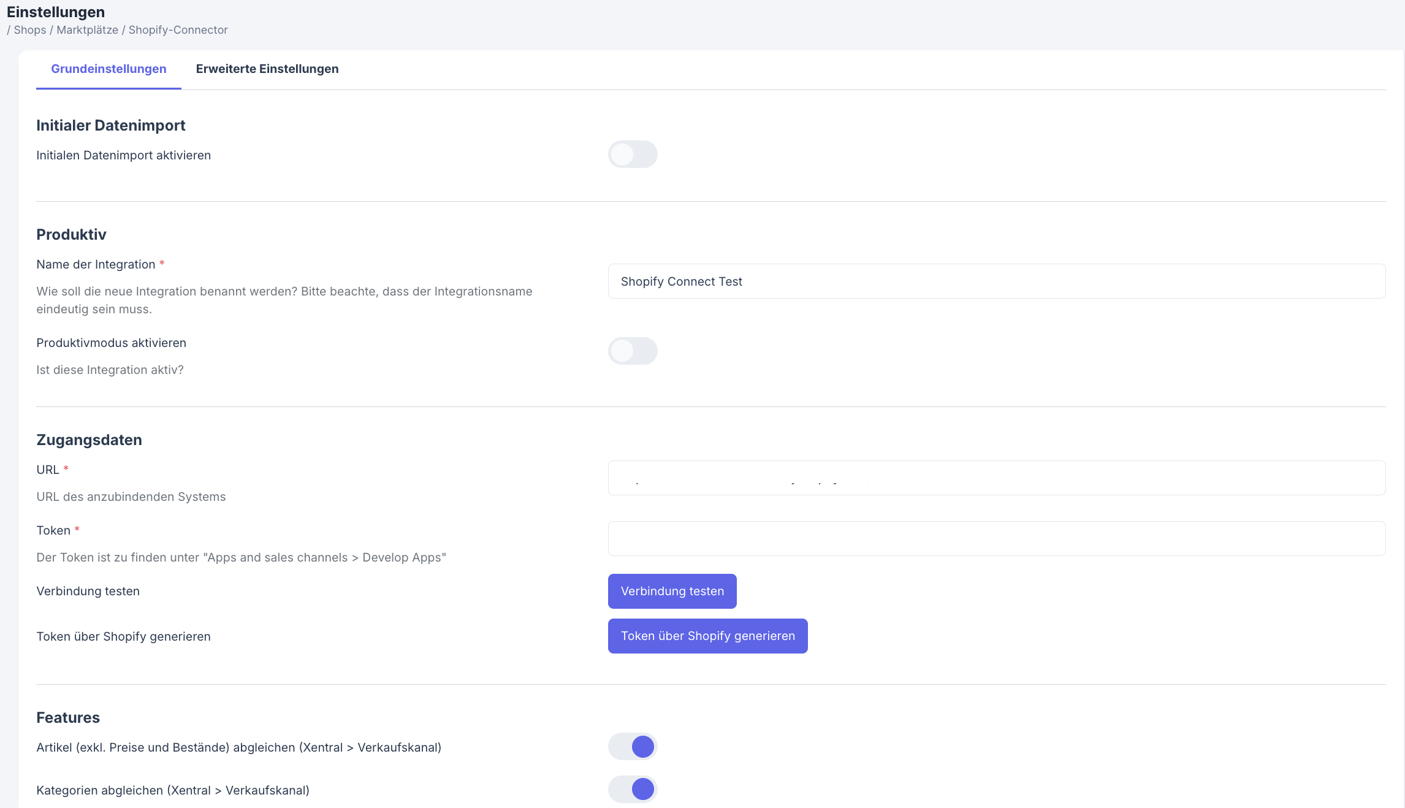Open the Shops breadcrumb link
The width and height of the screenshot is (1405, 808).
click(30, 30)
